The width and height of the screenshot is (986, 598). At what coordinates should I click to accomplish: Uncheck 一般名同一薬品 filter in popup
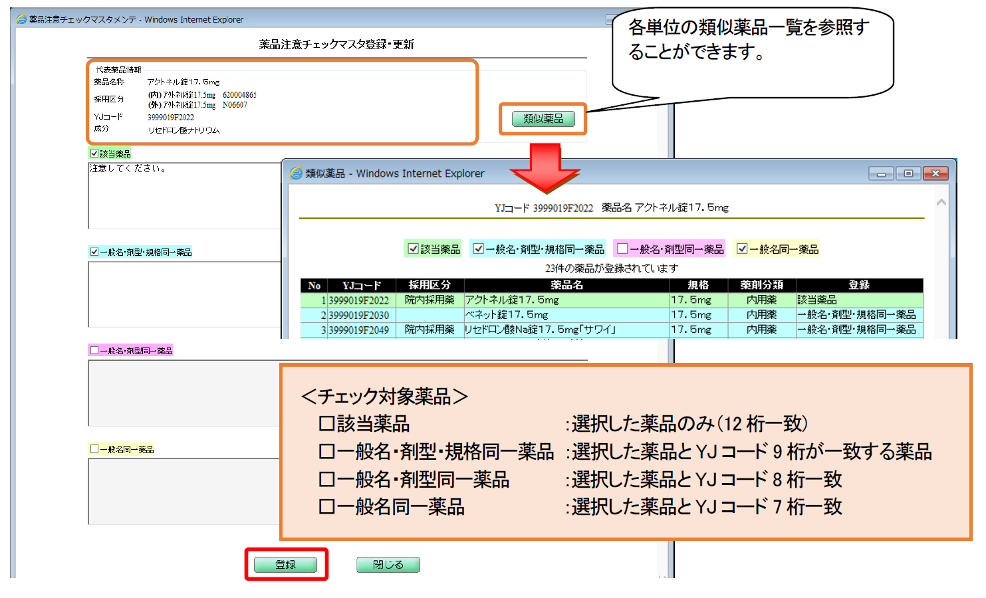(742, 249)
